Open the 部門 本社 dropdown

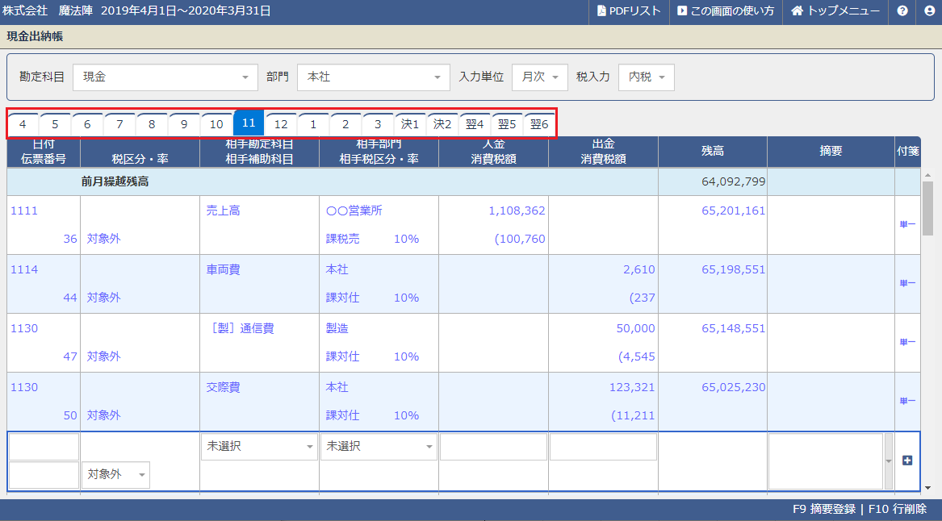coord(374,77)
